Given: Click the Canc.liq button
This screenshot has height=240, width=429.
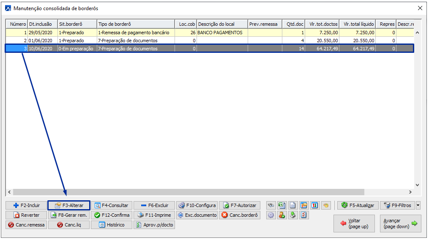Looking at the screenshot, I should 69,225.
